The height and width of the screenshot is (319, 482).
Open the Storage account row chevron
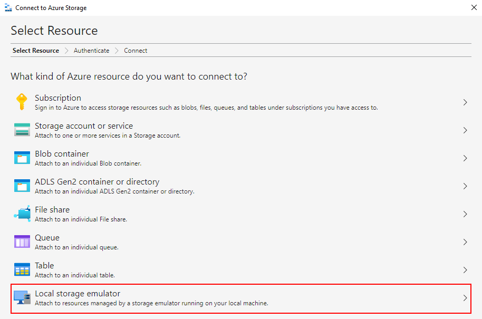click(465, 130)
